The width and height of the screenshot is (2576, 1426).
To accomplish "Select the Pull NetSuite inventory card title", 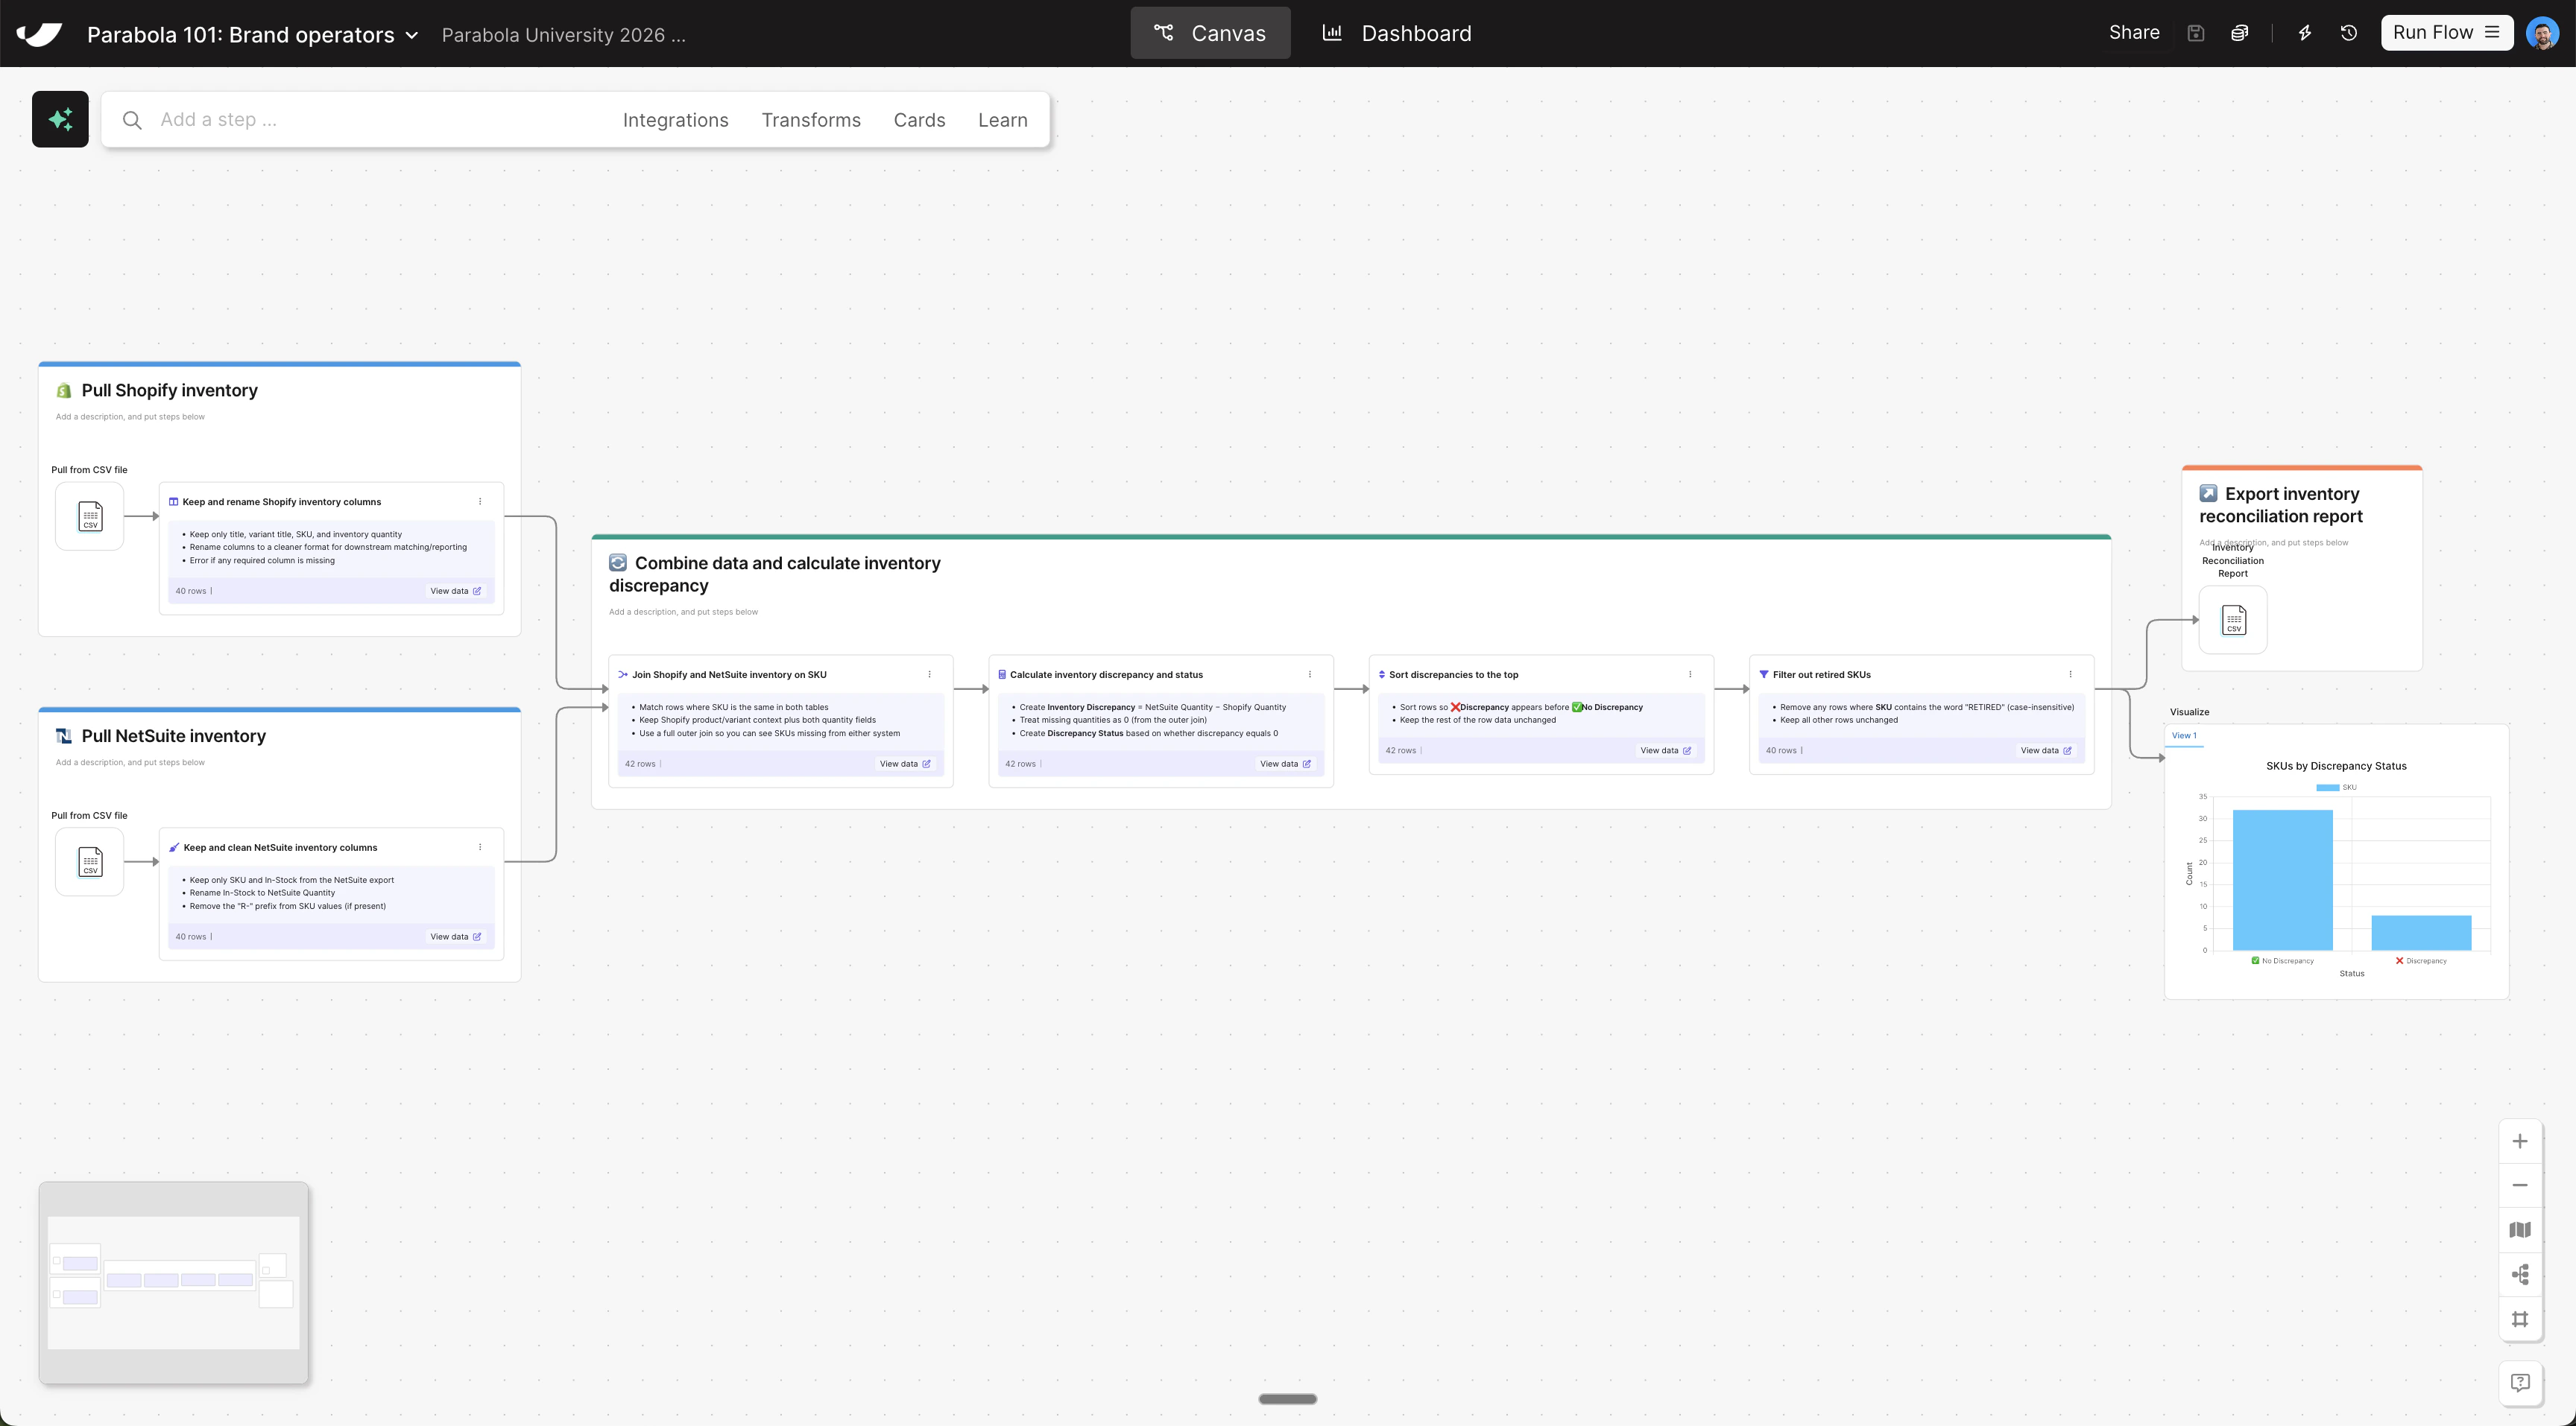I will (174, 737).
